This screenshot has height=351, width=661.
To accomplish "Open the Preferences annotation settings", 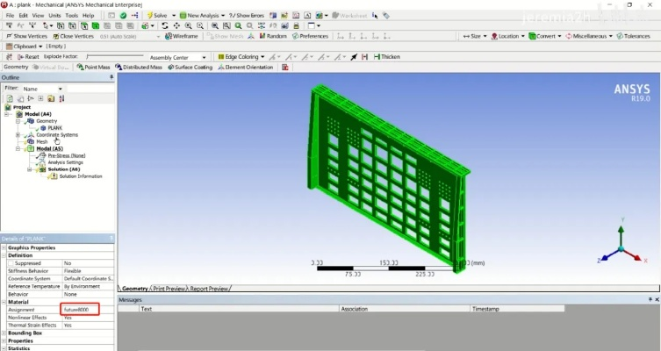I will (309, 36).
